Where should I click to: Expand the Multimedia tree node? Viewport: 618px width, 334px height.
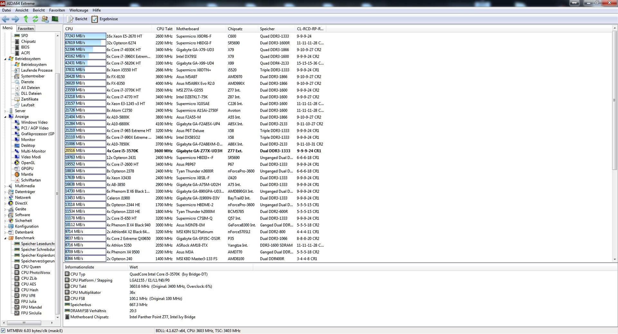point(5,186)
